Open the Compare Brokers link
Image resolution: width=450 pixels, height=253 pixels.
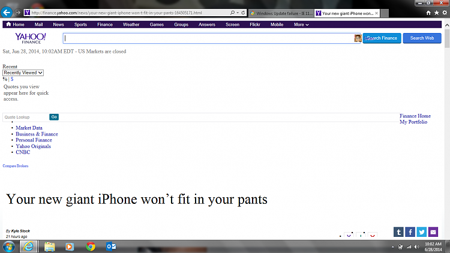[x=16, y=166]
